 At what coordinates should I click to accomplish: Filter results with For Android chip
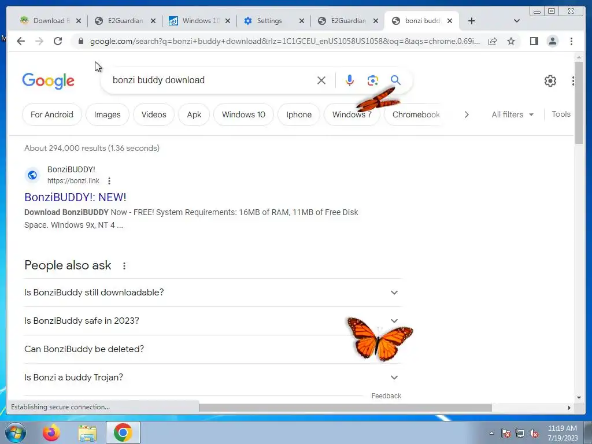(x=52, y=114)
